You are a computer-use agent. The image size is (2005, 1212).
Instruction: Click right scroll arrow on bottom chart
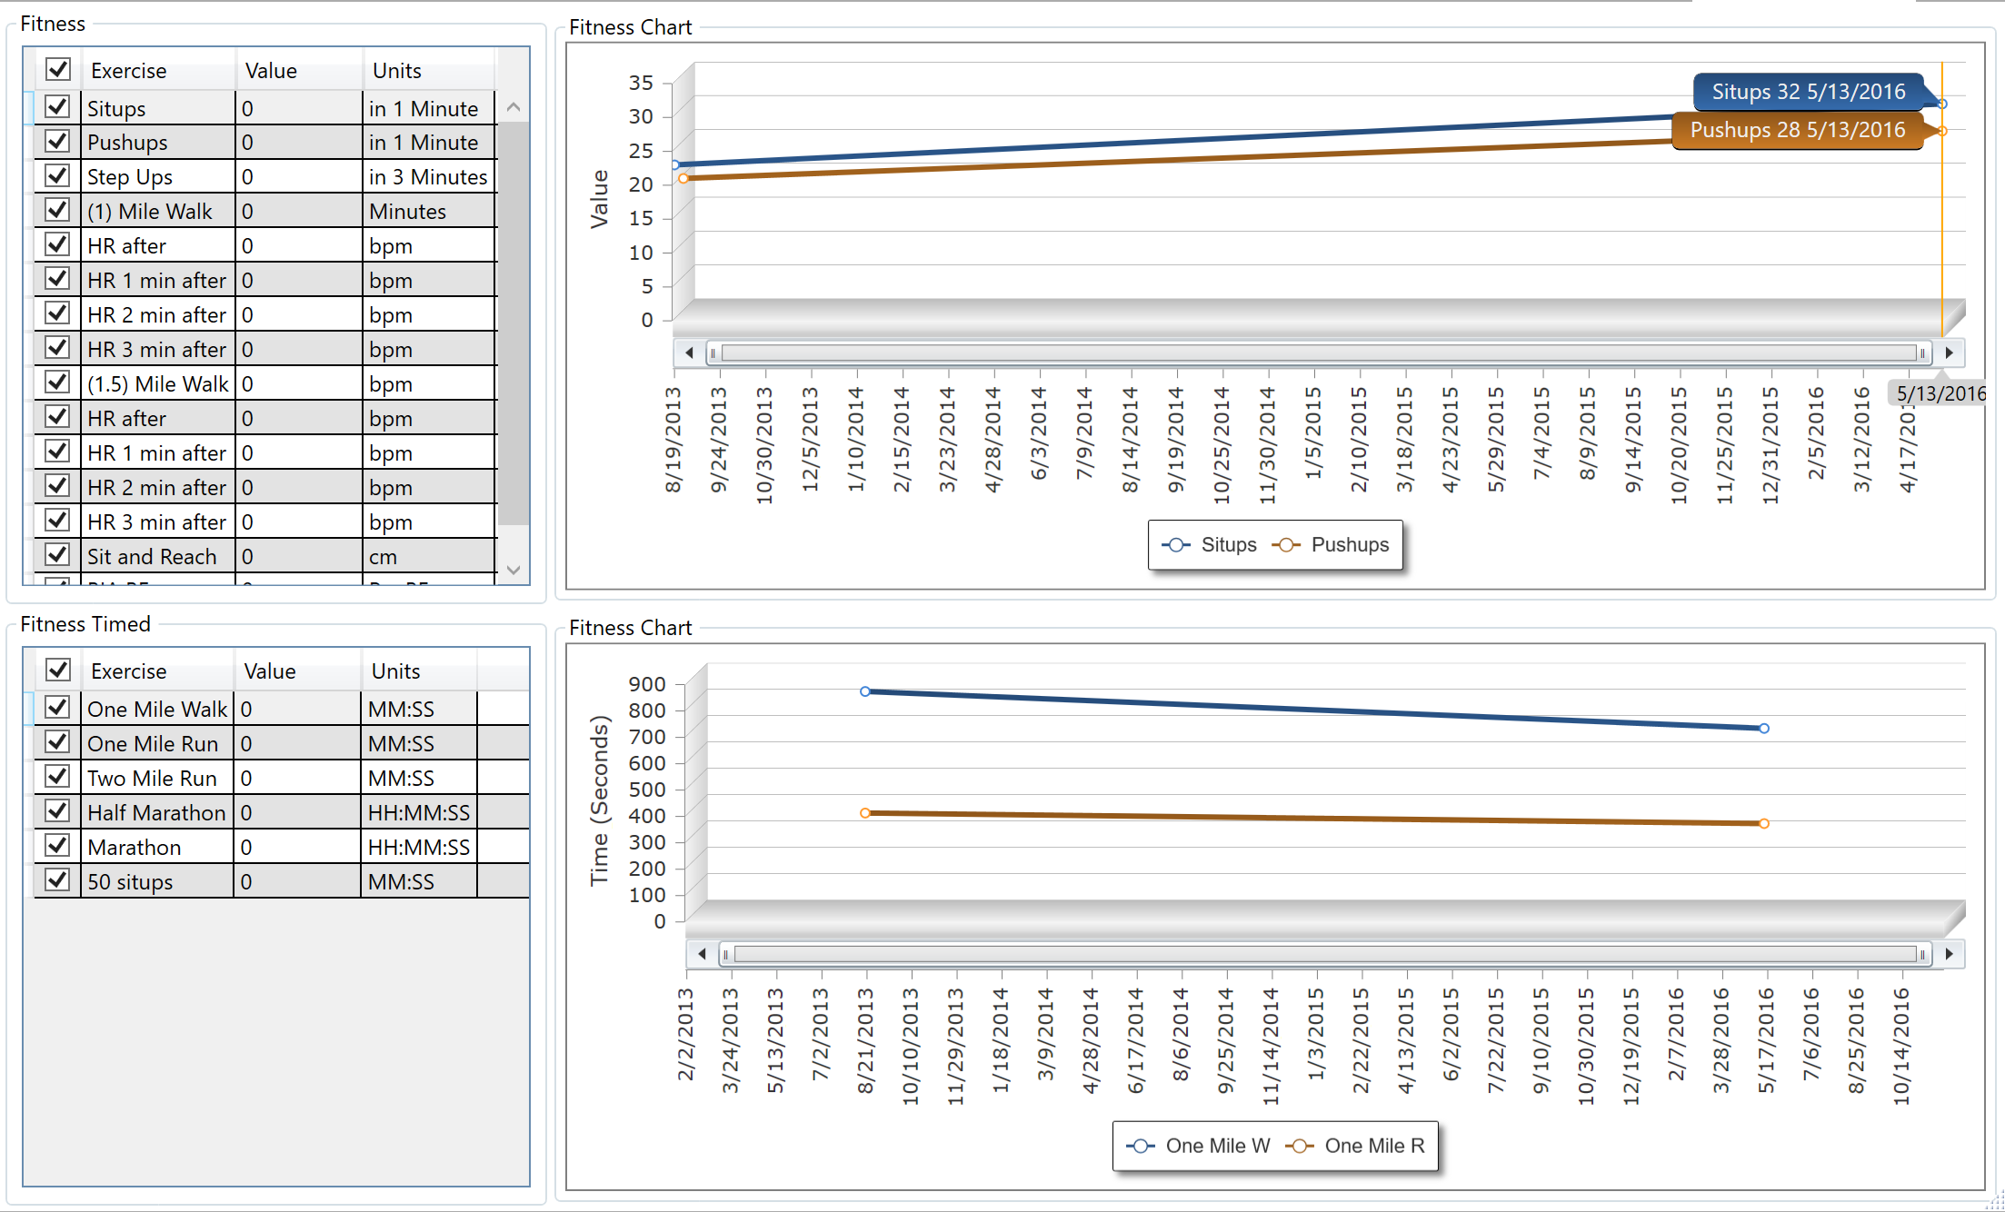pyautogui.click(x=1949, y=953)
